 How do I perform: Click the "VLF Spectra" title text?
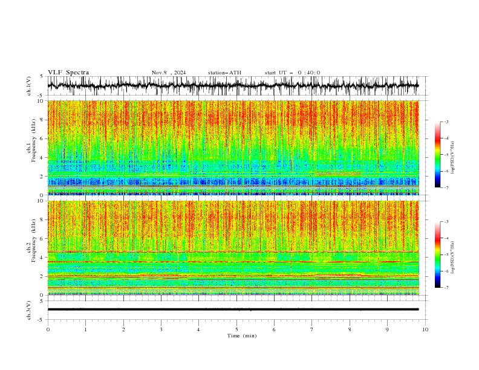[x=68, y=73]
